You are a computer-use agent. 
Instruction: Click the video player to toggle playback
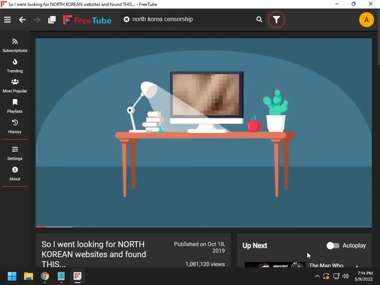(x=204, y=132)
